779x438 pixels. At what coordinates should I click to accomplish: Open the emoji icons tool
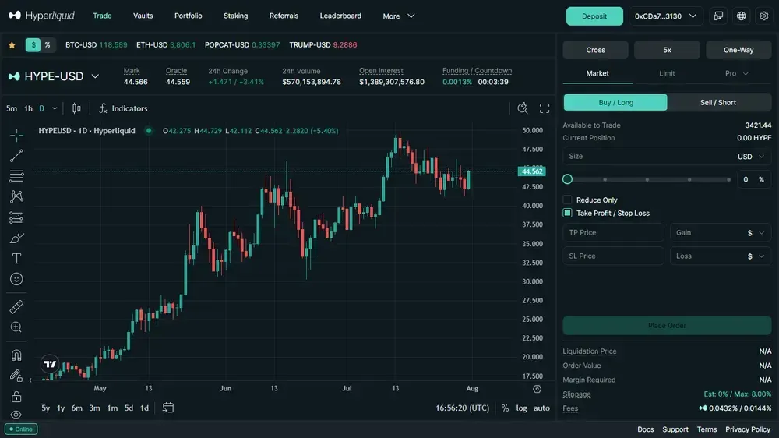coord(16,279)
